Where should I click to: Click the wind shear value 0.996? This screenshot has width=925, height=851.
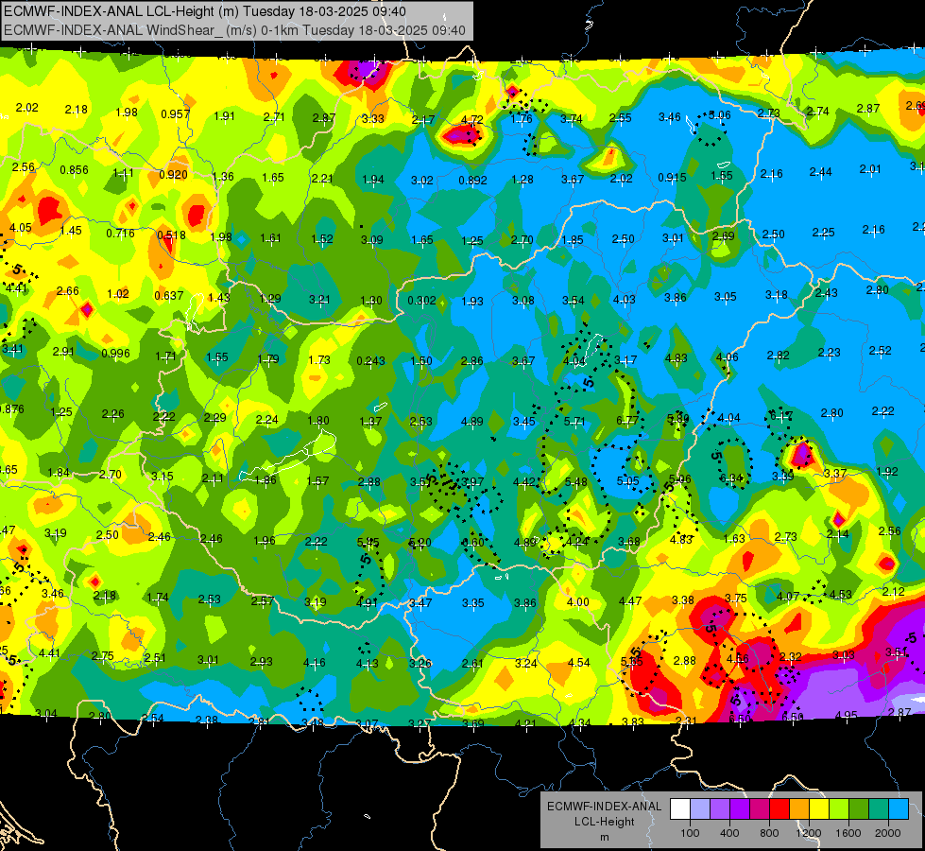(x=115, y=353)
